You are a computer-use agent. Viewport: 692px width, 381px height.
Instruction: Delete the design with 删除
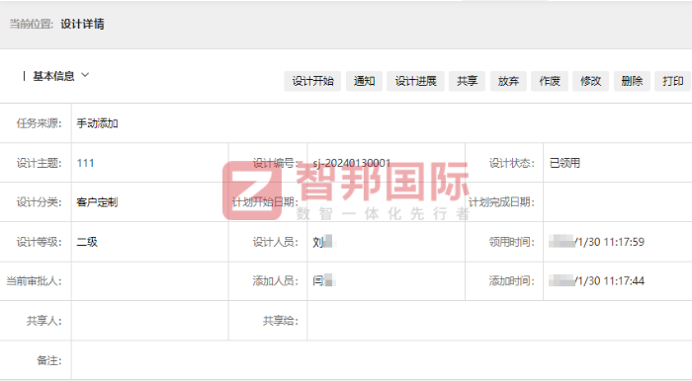[632, 81]
